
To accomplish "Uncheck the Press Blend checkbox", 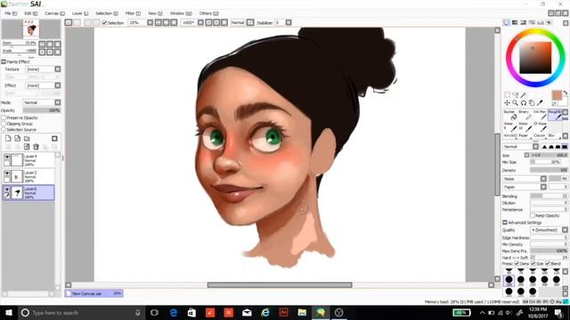I will pyautogui.click(x=548, y=263).
